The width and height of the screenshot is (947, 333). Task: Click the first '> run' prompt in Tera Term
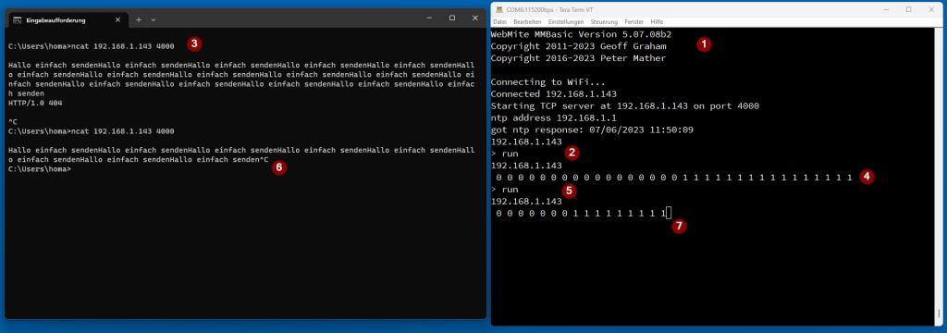pyautogui.click(x=505, y=154)
